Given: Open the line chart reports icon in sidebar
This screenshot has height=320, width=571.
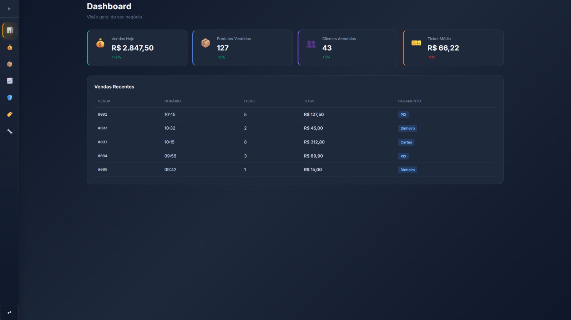Looking at the screenshot, I should click(10, 81).
